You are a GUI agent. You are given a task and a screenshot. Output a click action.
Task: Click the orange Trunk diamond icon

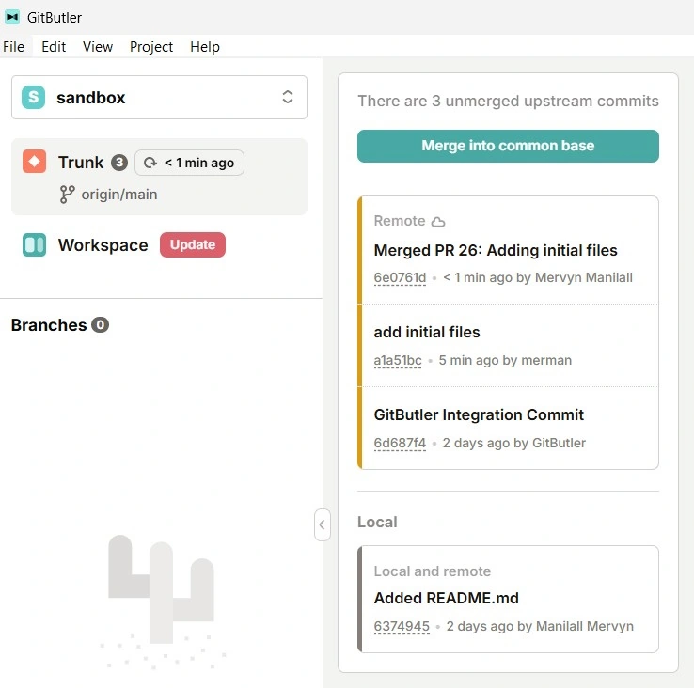[35, 162]
